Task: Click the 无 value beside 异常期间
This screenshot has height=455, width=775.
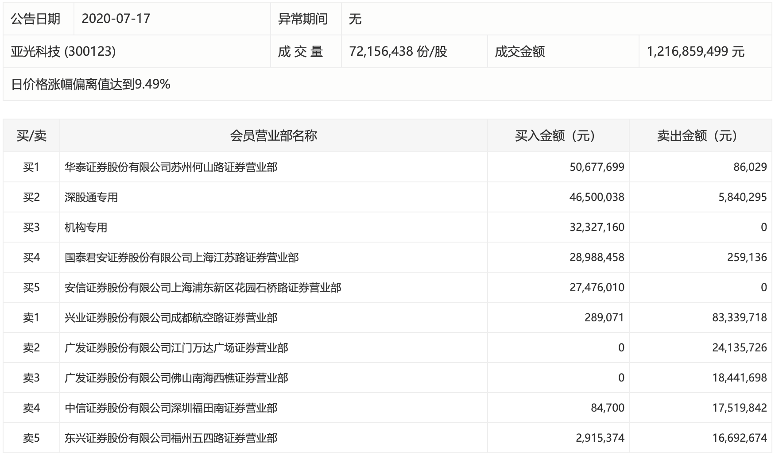Action: 355,19
